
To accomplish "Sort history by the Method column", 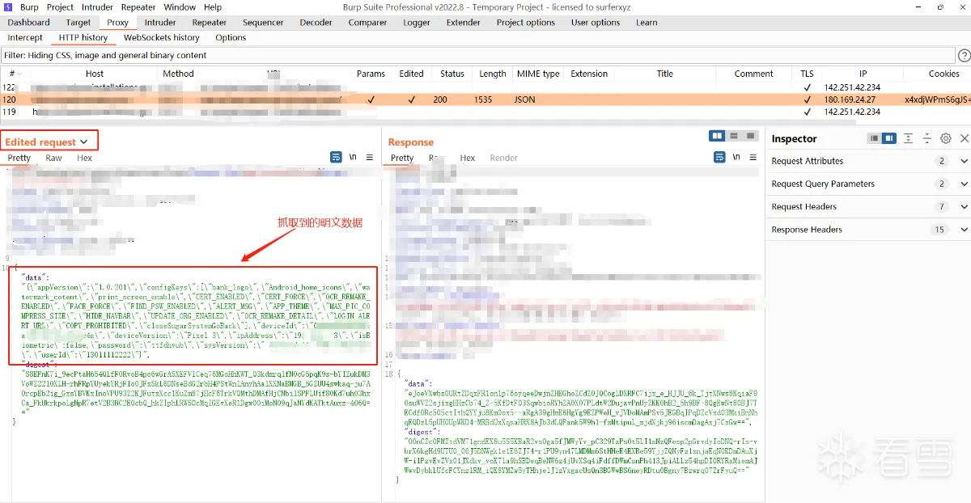I will (x=178, y=74).
